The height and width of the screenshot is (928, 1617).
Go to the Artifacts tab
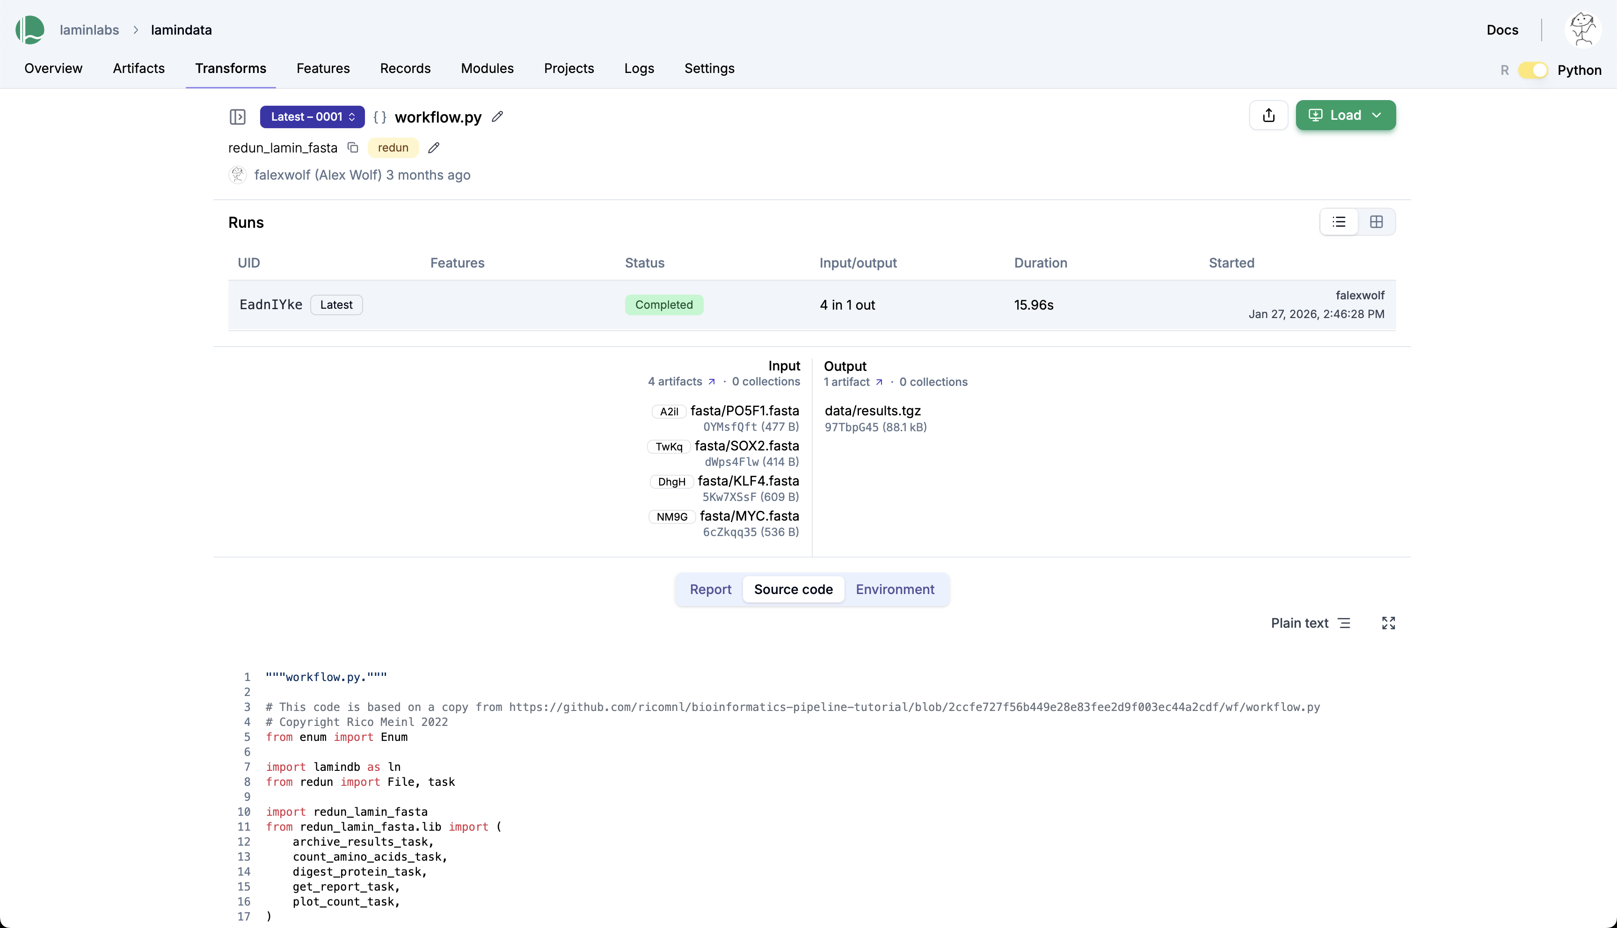tap(138, 68)
